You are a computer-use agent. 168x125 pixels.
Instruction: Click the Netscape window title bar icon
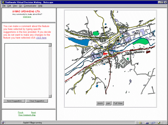(x=3, y=2)
